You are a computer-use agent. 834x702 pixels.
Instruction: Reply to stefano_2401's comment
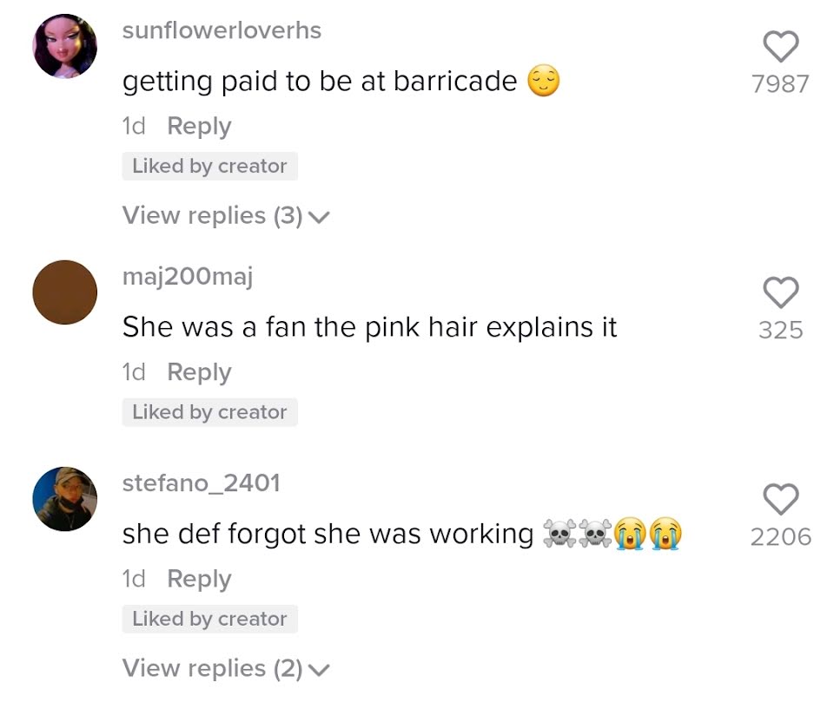pyautogui.click(x=199, y=580)
